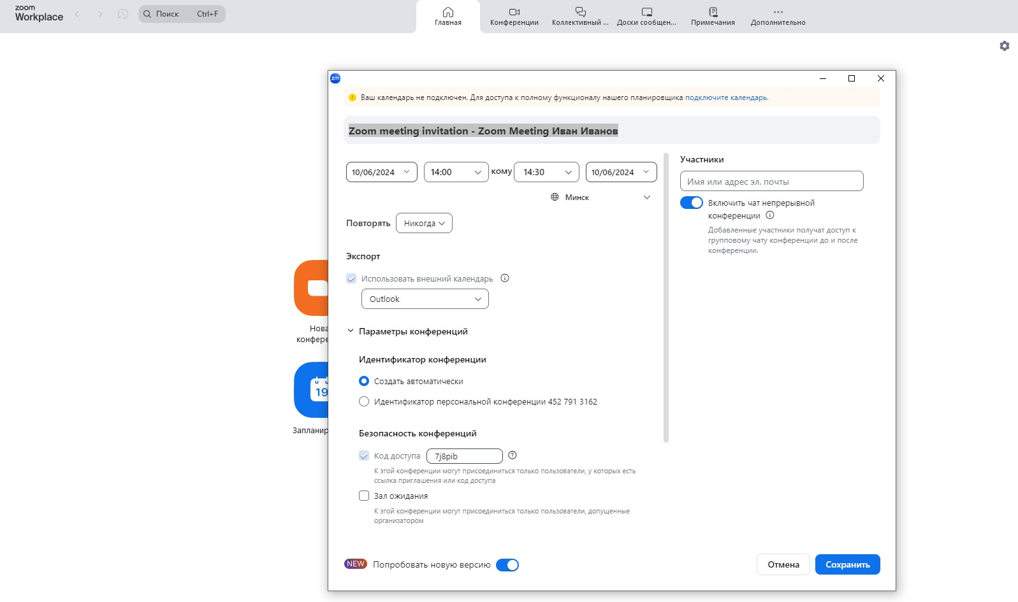Click the access code field 7j8pib

465,456
